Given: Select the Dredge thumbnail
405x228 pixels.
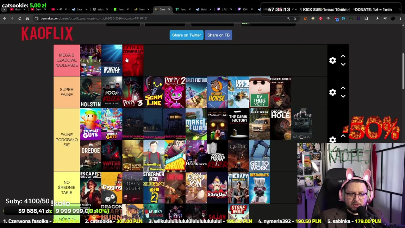Looking at the screenshot, I should point(90,156).
